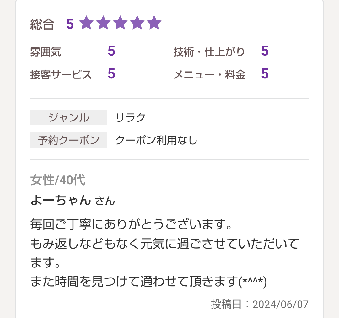Click the 女性/40代 reviewer demographic text
This screenshot has height=318, width=339.
(58, 180)
